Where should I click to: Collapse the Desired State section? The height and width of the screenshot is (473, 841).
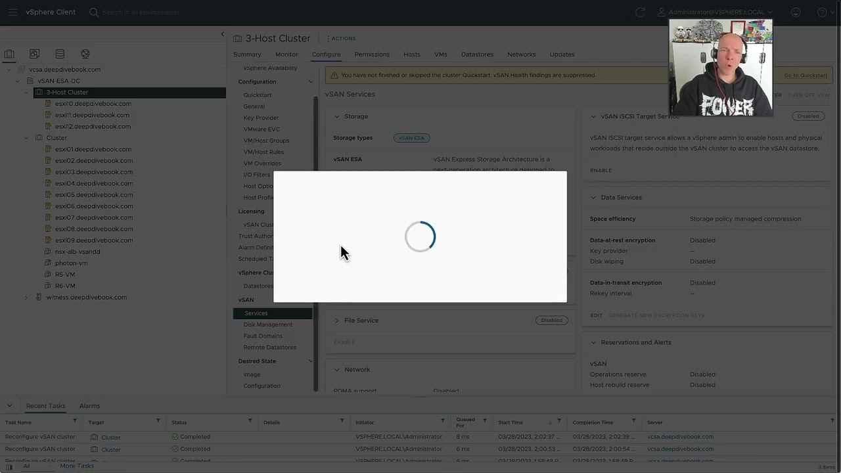pos(311,361)
